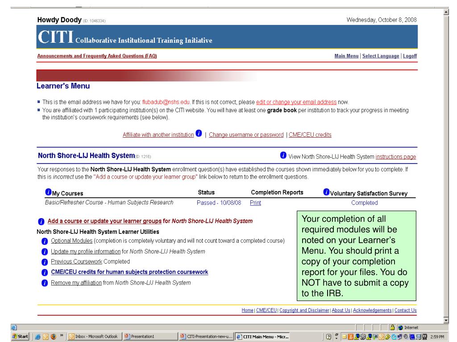This screenshot has width=457, height=342.
Task: Click the North Shore-LIJ Health System heading
Action: [86, 155]
